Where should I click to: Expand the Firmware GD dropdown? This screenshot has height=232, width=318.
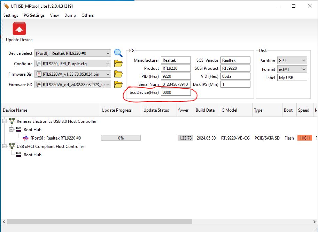click(108, 84)
